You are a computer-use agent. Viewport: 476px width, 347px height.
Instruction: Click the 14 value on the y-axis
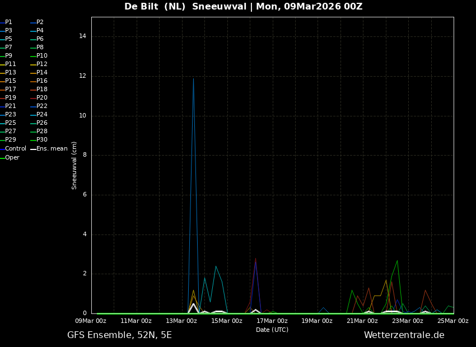[x=82, y=36]
